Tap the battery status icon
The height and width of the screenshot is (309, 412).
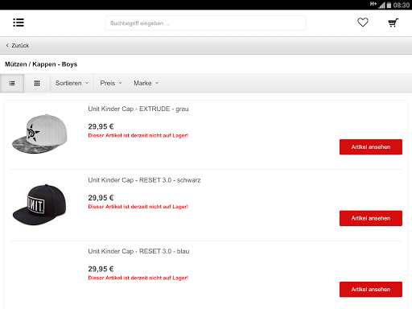tap(389, 5)
